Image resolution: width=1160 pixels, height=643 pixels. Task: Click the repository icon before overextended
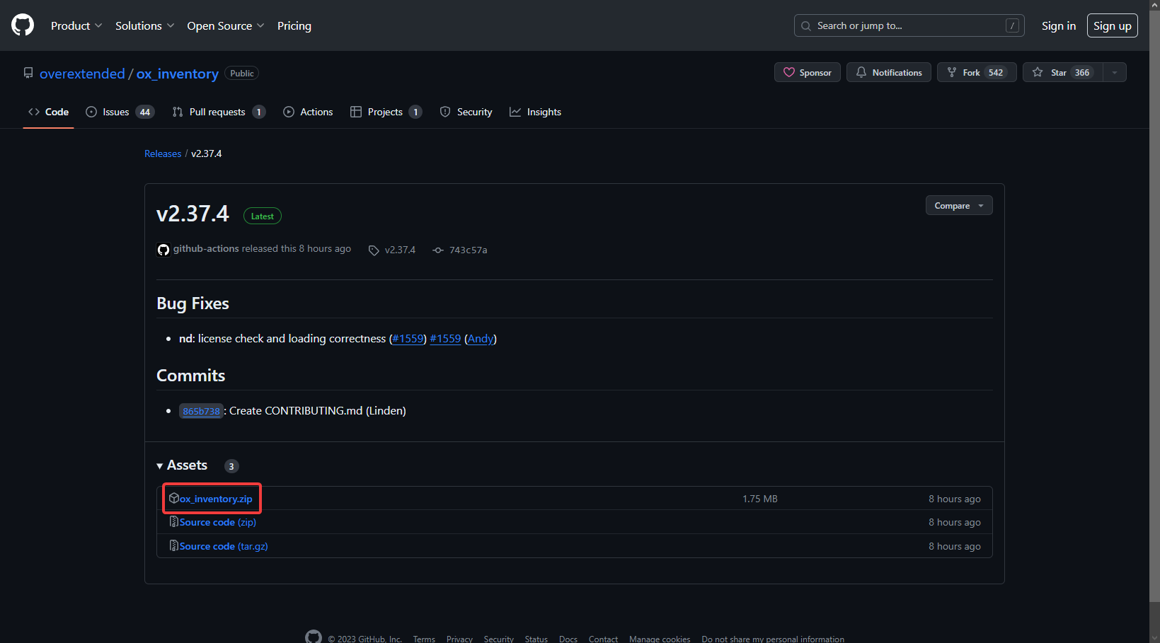[28, 73]
